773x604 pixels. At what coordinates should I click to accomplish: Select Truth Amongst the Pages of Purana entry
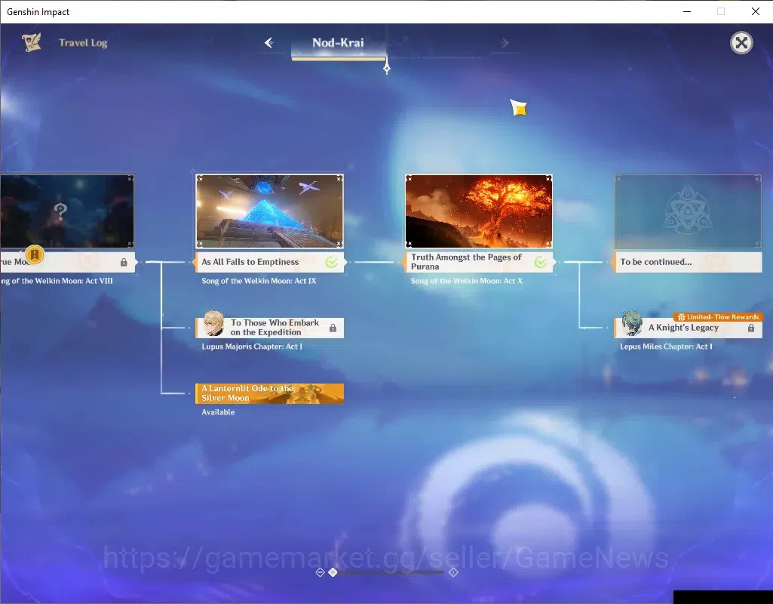pos(479,262)
